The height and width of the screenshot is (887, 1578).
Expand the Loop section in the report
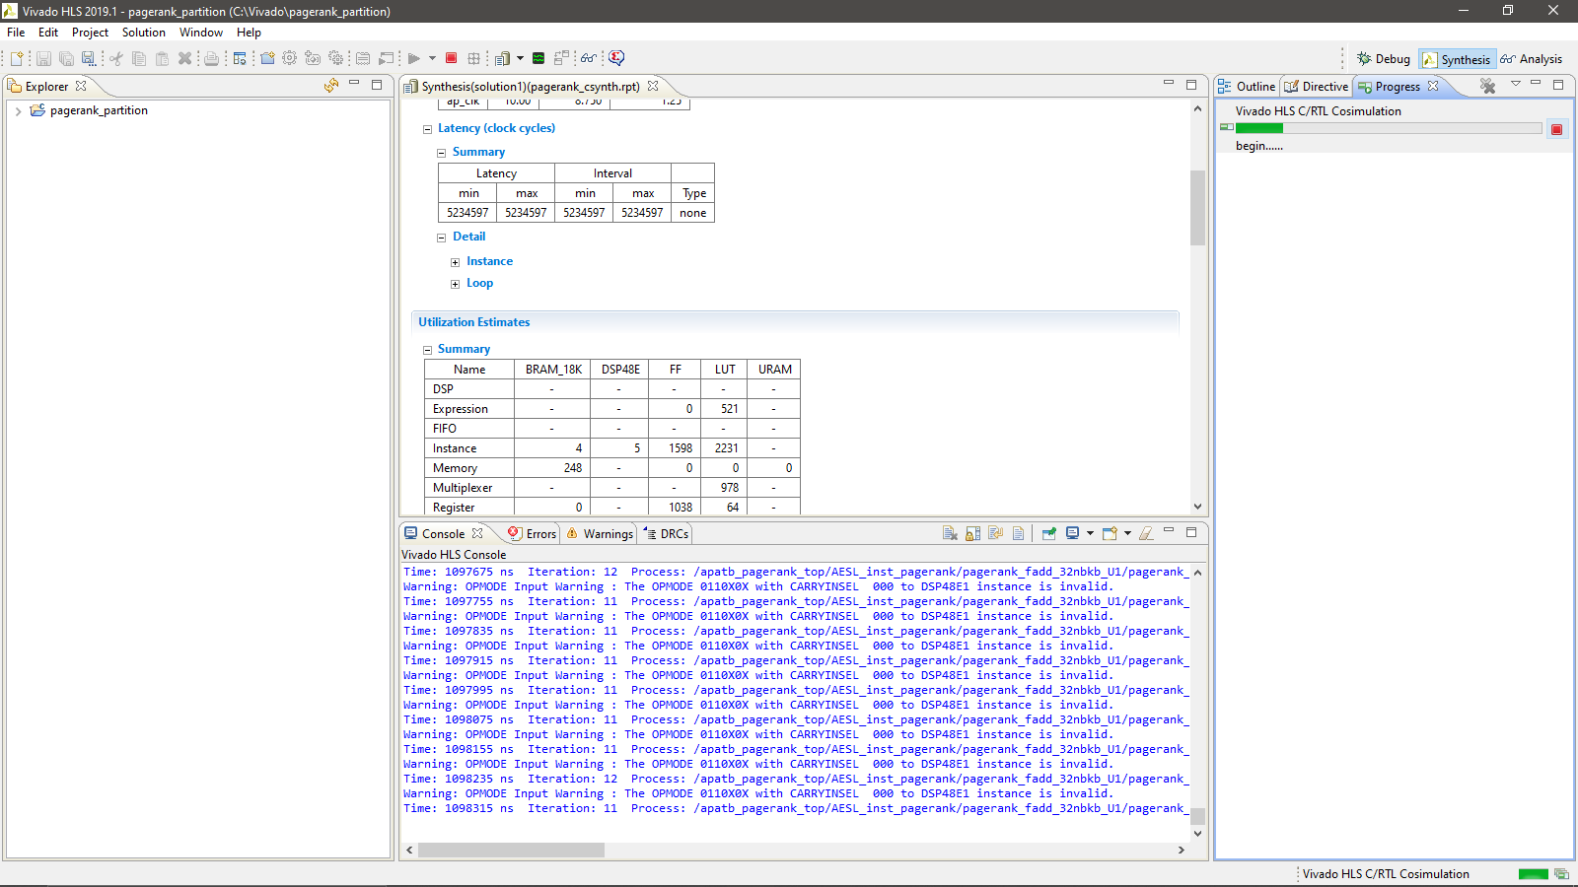pos(453,283)
